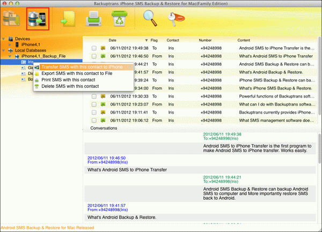322x232 pixels.
Task: Choose Delete SMS with this contact
Action: pyautogui.click(x=84, y=86)
